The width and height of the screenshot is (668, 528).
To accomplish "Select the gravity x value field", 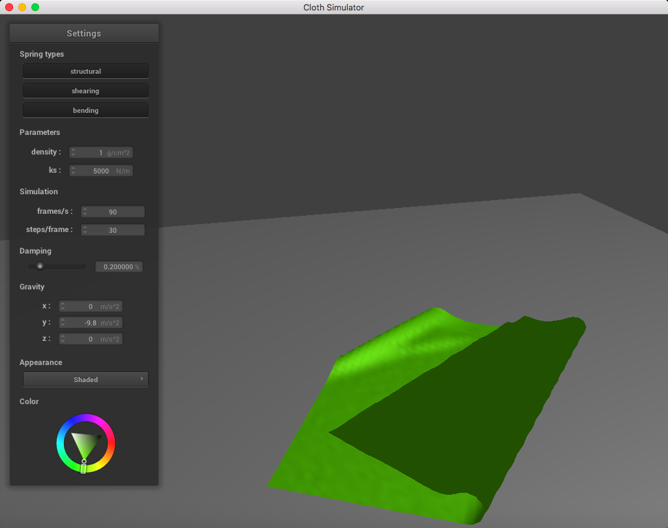I will click(x=90, y=306).
